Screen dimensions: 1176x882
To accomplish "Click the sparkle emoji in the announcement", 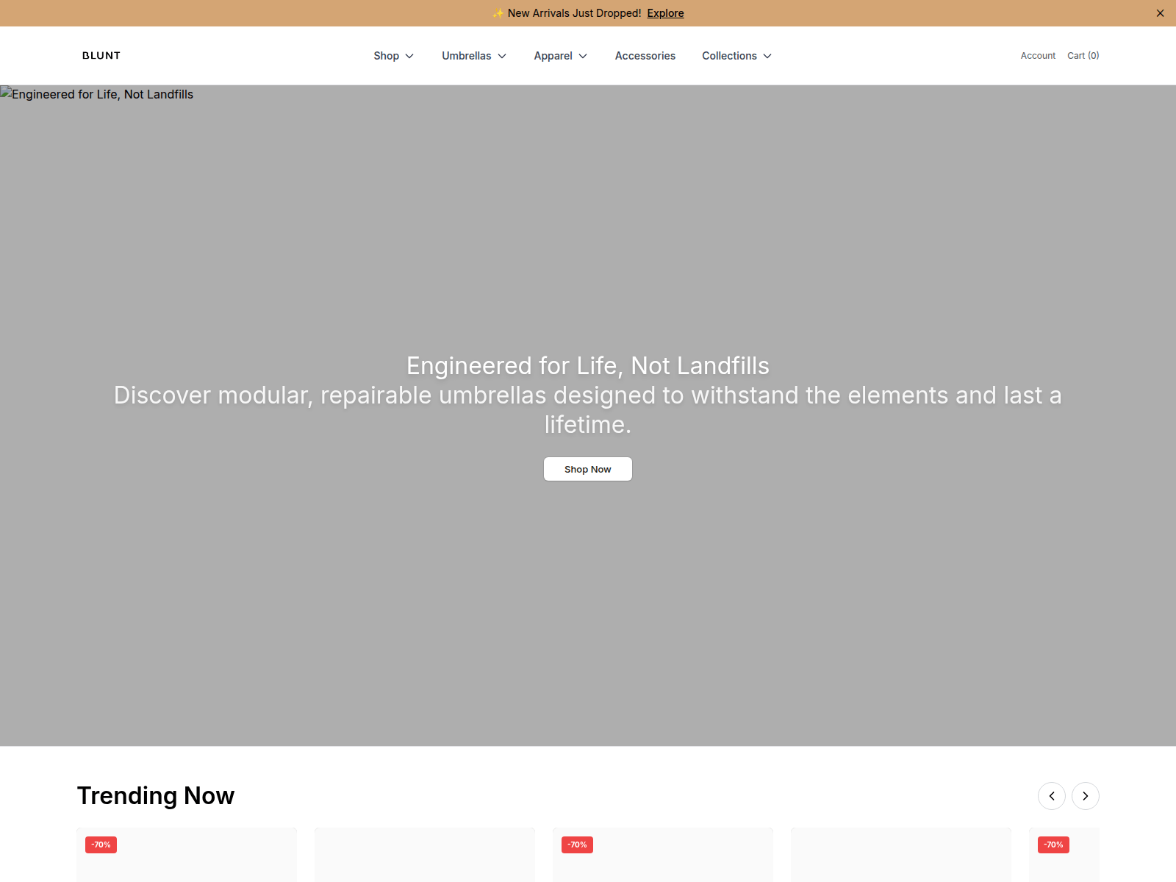I will click(x=498, y=13).
